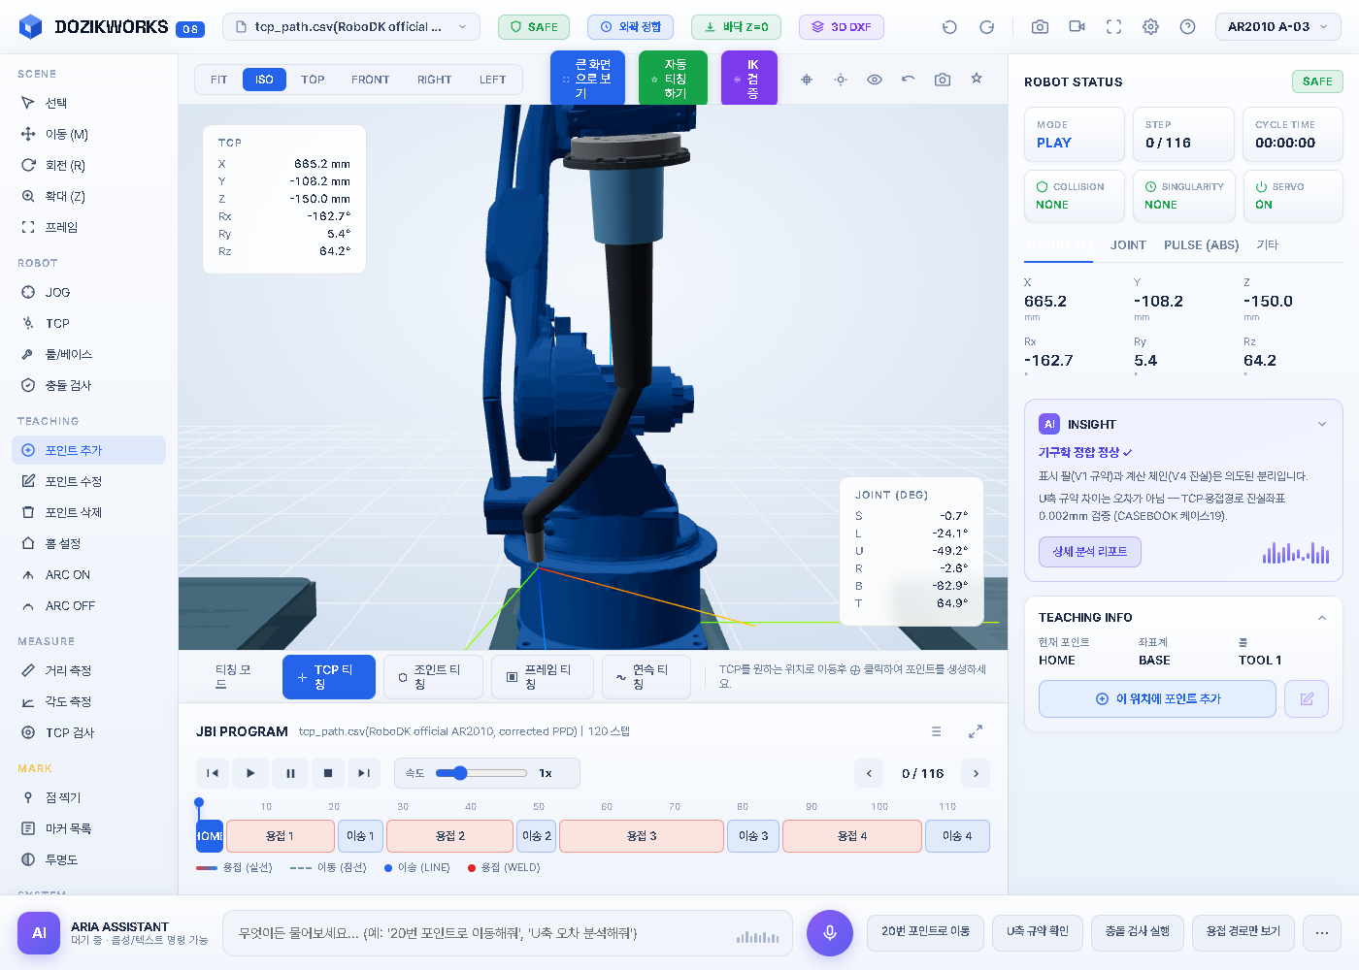Switch to the JOINT status tab
The image size is (1359, 970).
tap(1128, 245)
